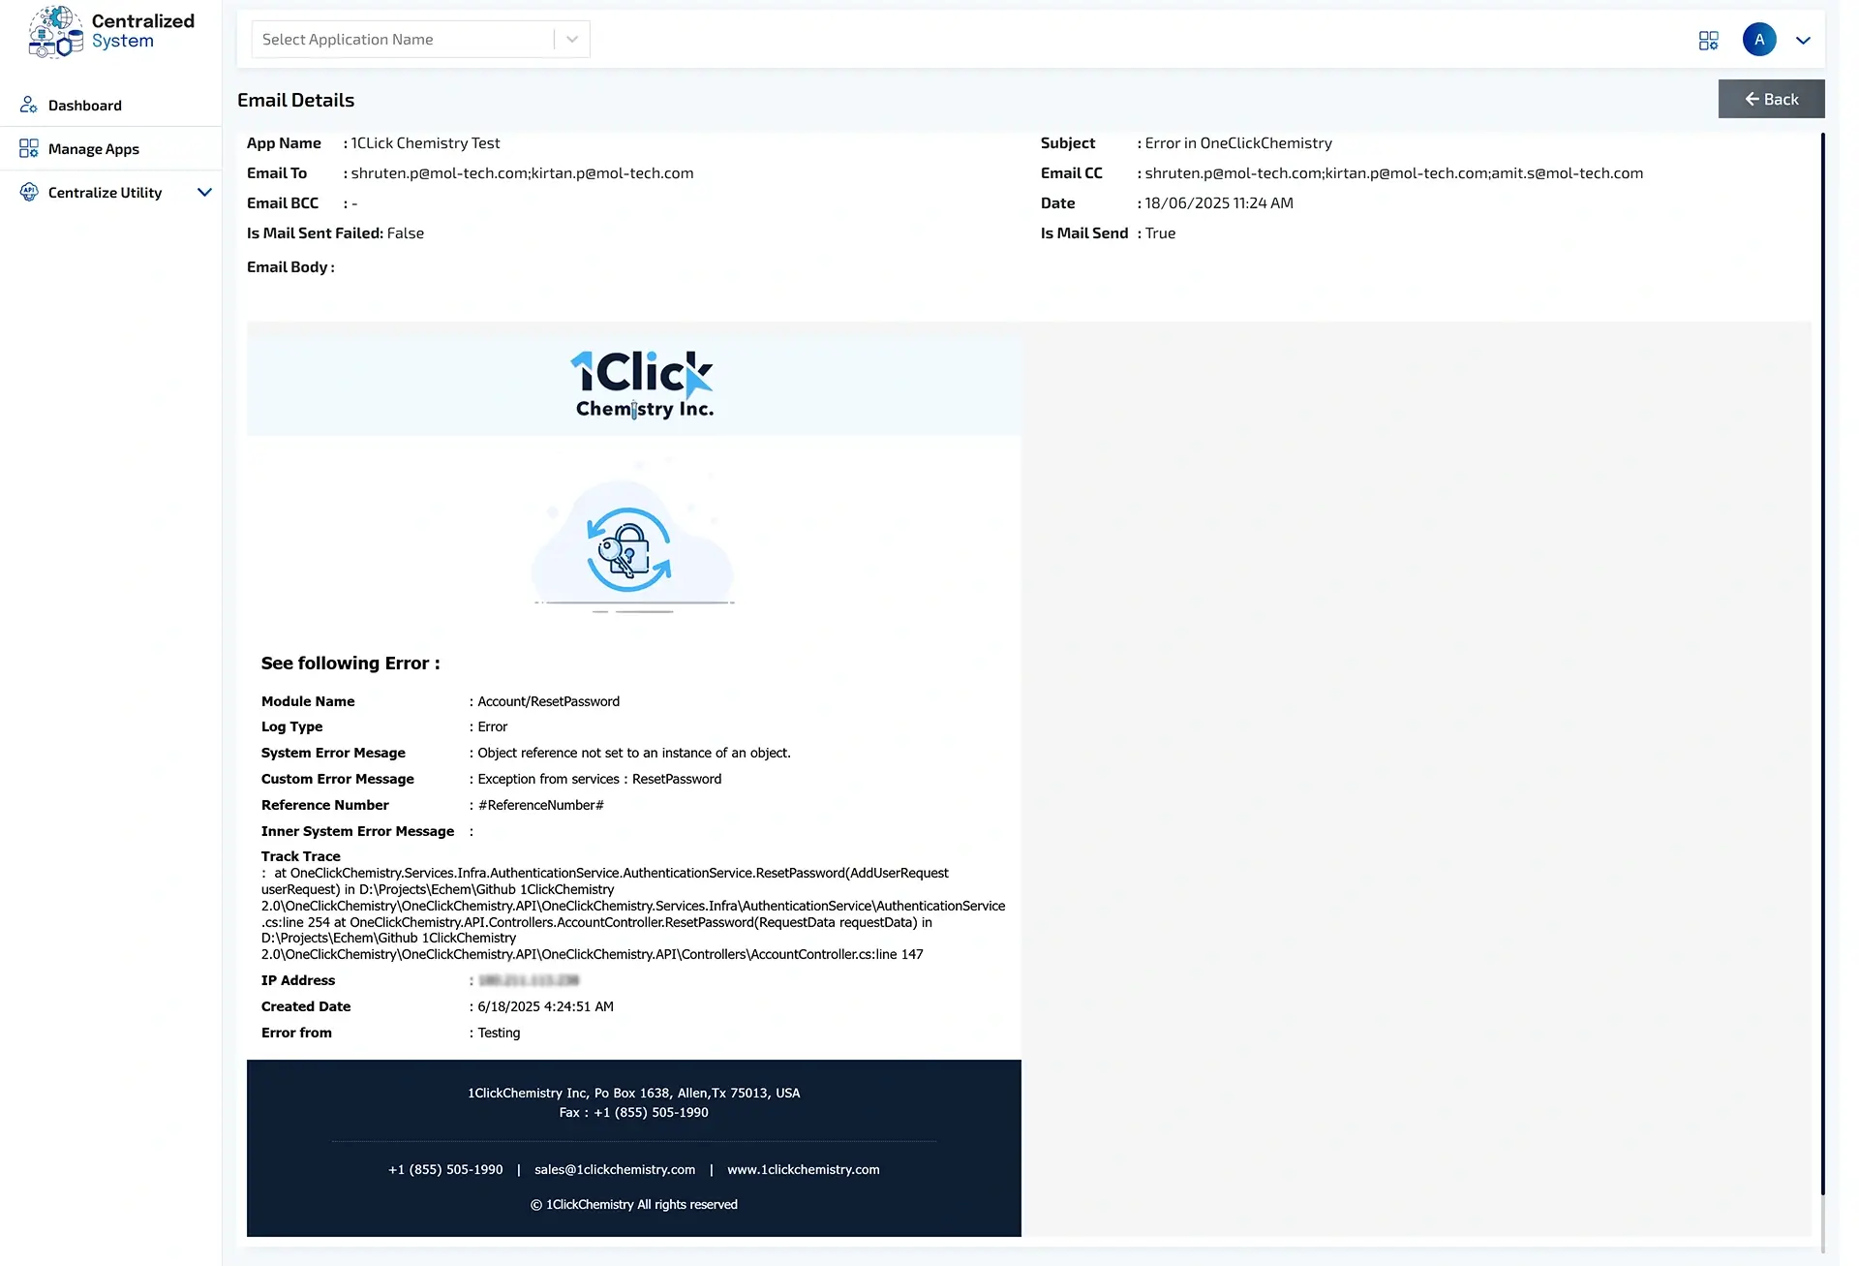
Task: Open the apps grid icon in header
Action: (1708, 40)
